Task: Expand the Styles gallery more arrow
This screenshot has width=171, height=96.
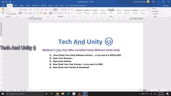Action: [148, 13]
